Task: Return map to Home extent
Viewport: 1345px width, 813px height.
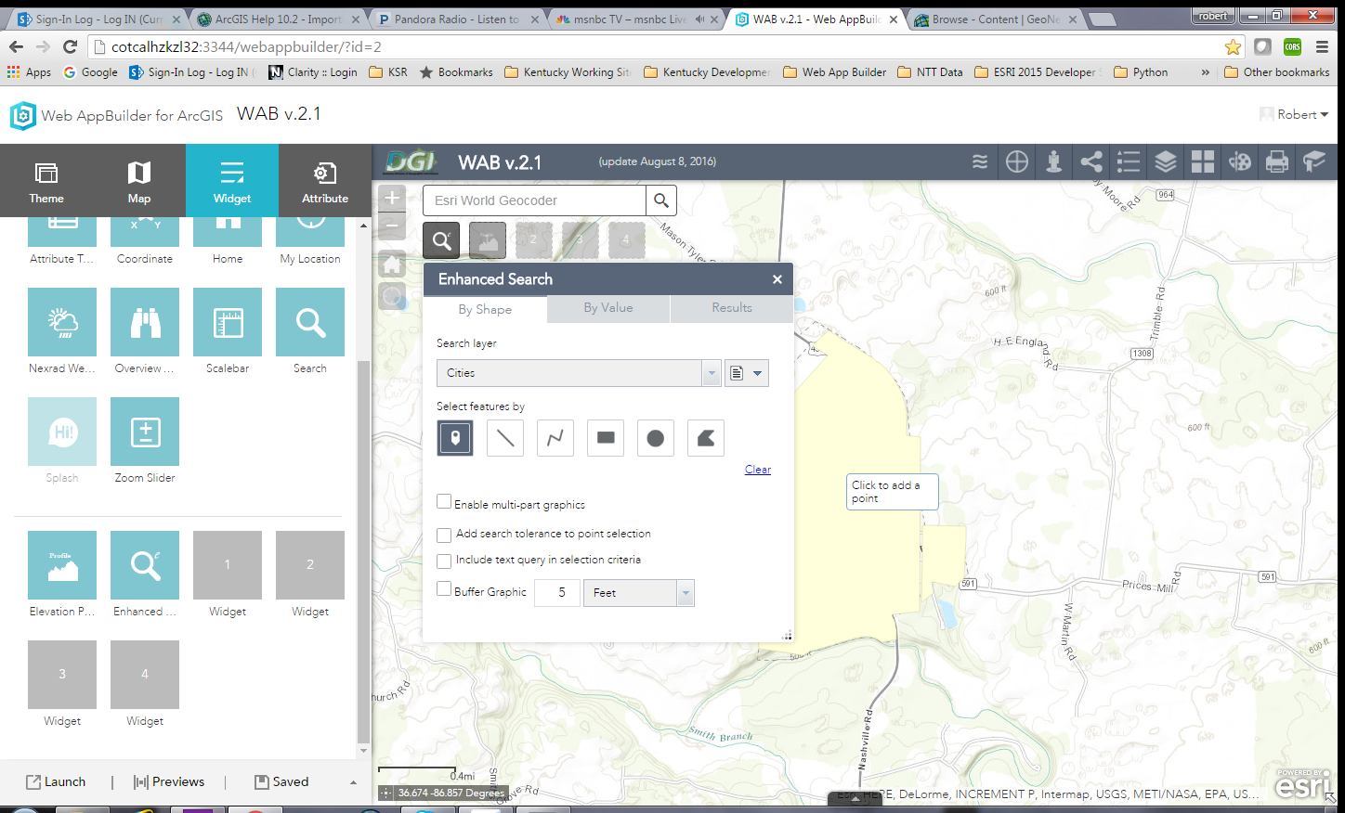Action: click(x=393, y=265)
